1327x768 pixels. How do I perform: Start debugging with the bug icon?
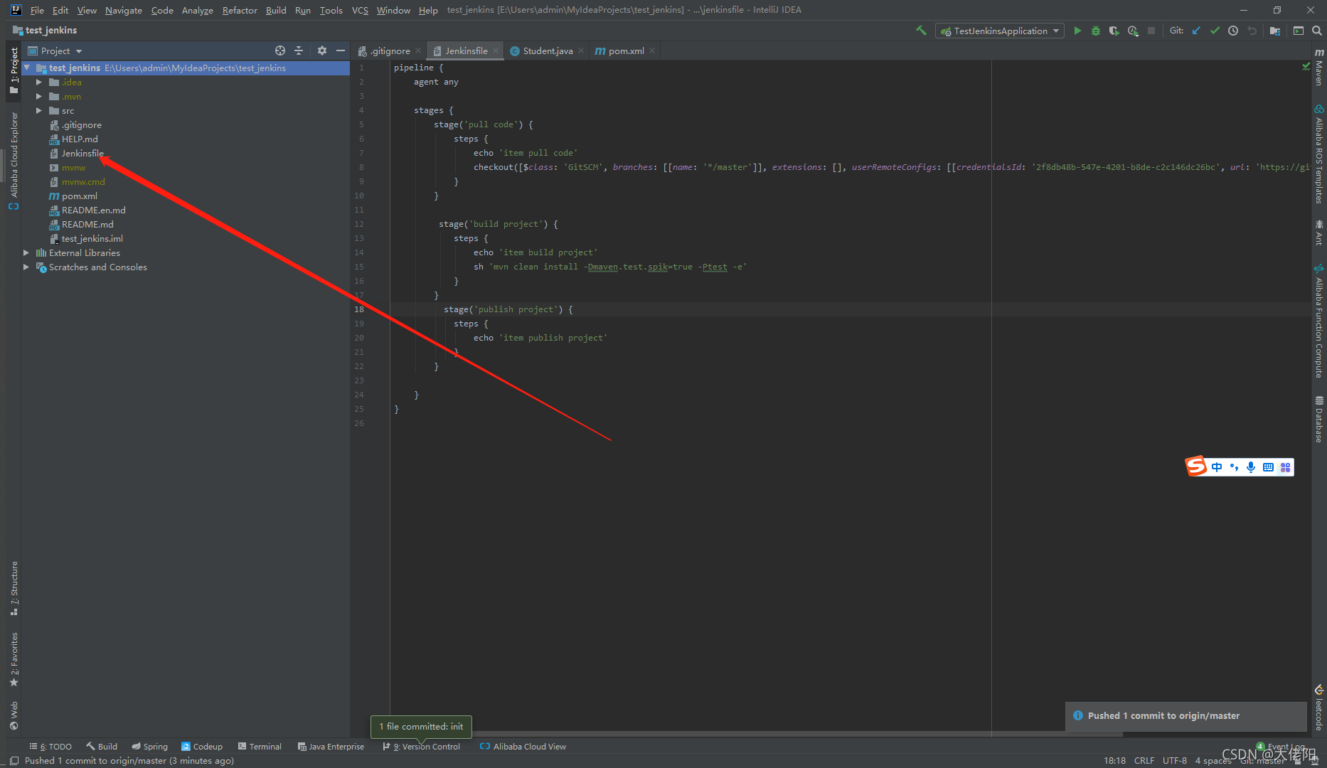click(1096, 31)
